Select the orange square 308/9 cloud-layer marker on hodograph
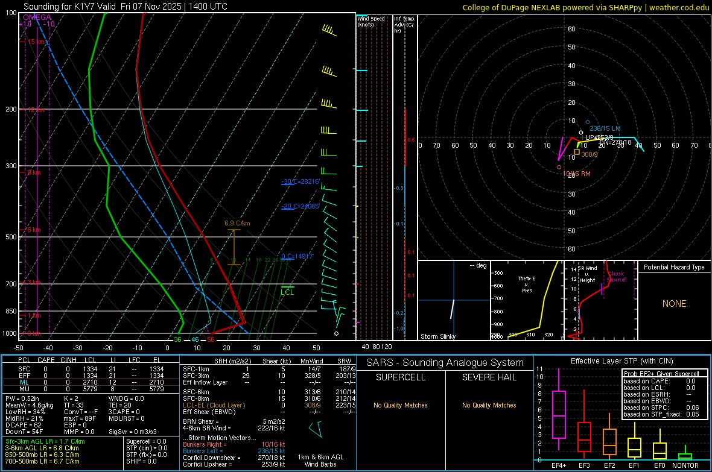 (x=577, y=152)
